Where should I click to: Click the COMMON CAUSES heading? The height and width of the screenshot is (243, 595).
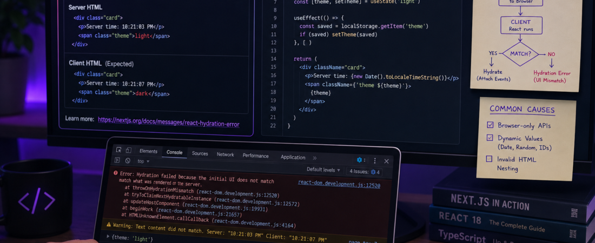(522, 110)
